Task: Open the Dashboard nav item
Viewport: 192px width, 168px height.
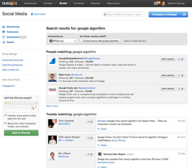Action: pyautogui.click(x=30, y=3)
